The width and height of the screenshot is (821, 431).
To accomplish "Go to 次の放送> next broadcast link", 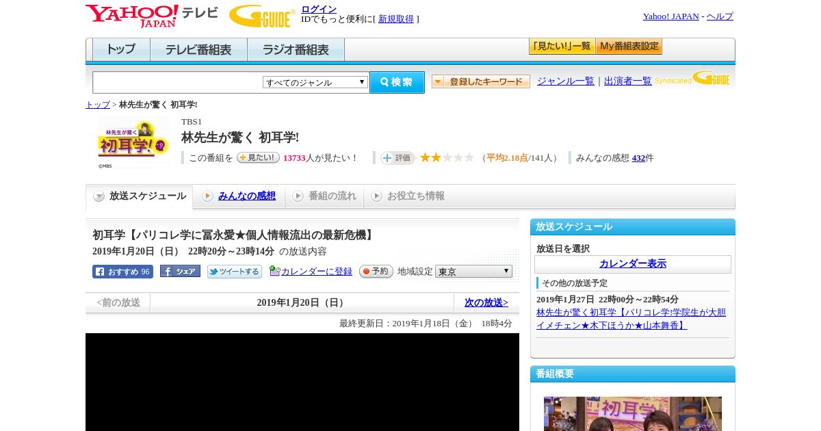I will (x=486, y=303).
